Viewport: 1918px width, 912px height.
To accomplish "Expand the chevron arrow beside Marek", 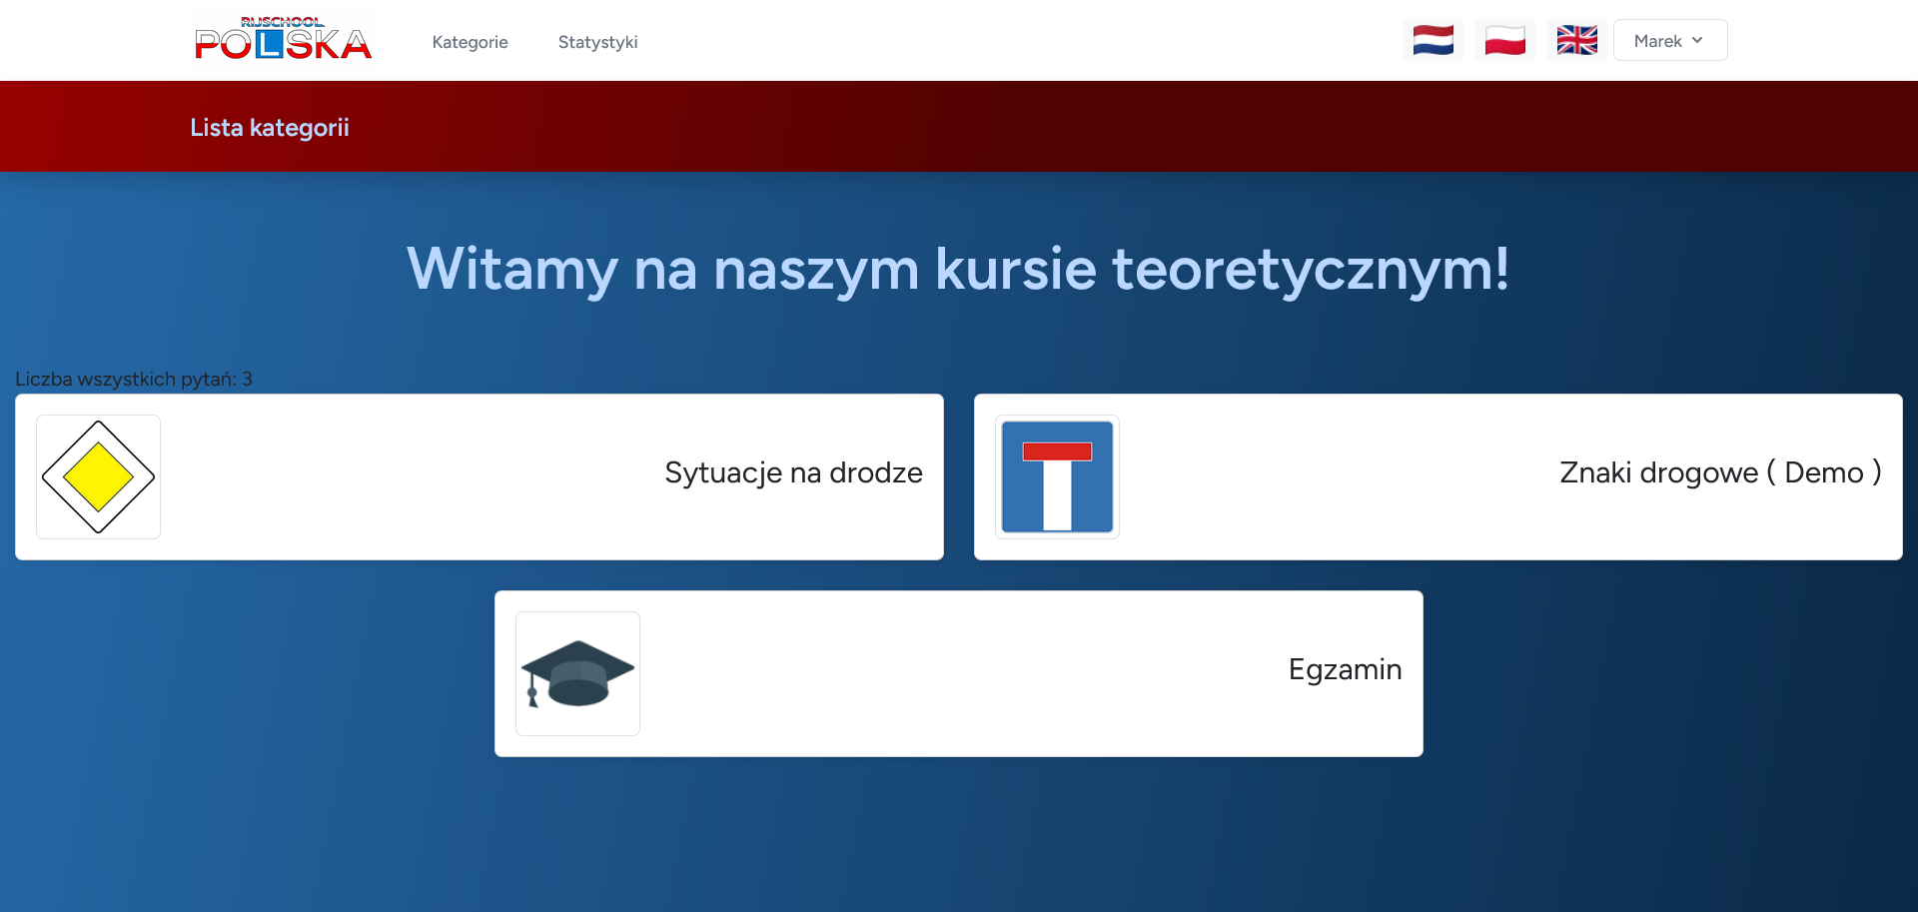I will point(1697,41).
